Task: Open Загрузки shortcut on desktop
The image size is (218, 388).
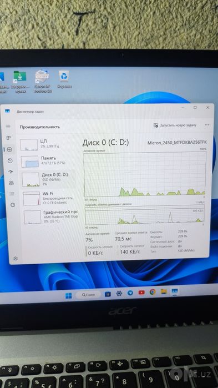Action: (20, 82)
